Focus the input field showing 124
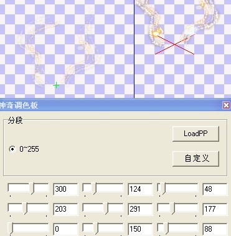The image size is (231, 236). (x=140, y=189)
